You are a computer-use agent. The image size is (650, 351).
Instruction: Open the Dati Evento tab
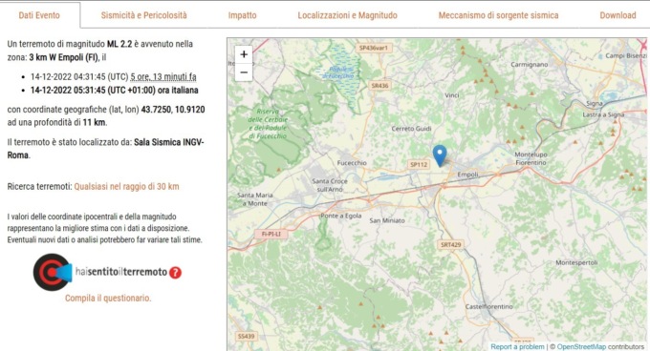[39, 15]
